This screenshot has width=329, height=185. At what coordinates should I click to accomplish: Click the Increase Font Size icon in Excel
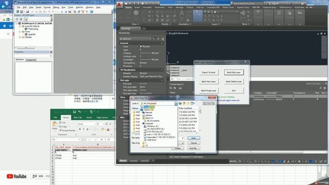point(106,124)
